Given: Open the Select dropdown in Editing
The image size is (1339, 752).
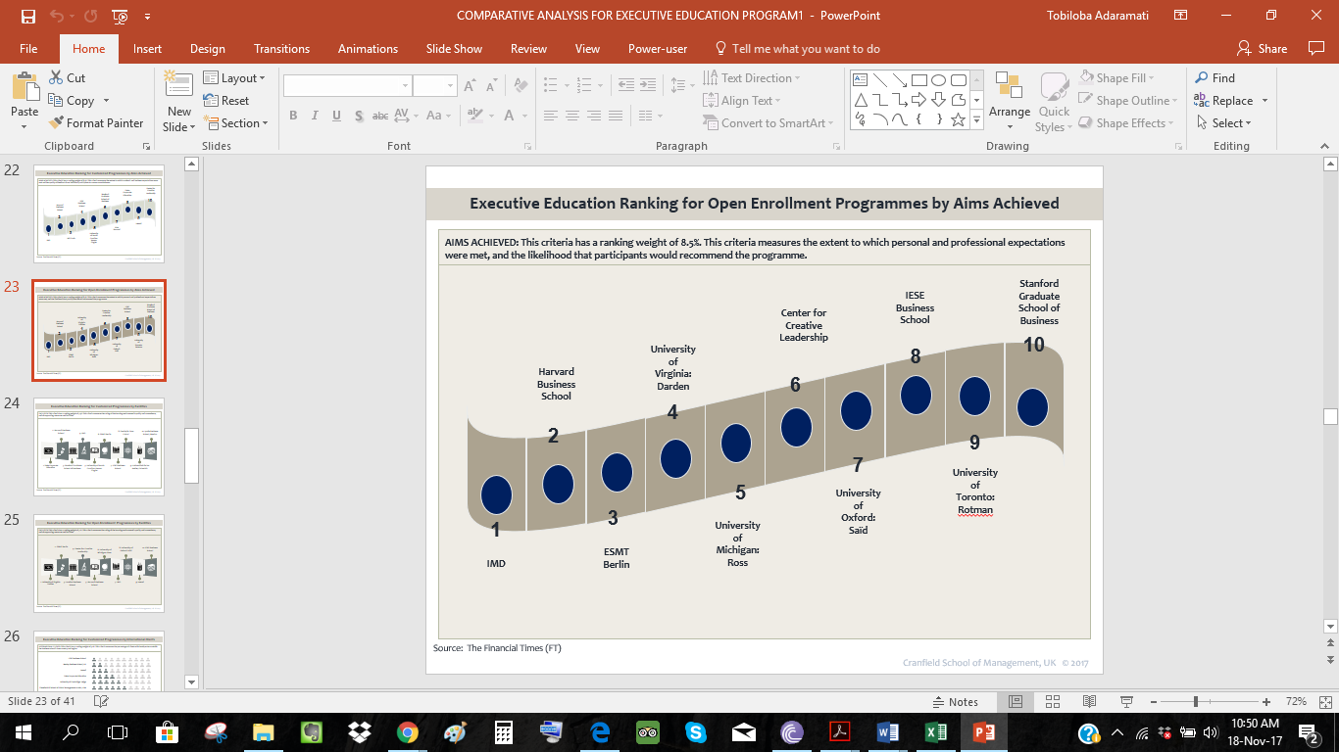Looking at the screenshot, I should (1222, 123).
